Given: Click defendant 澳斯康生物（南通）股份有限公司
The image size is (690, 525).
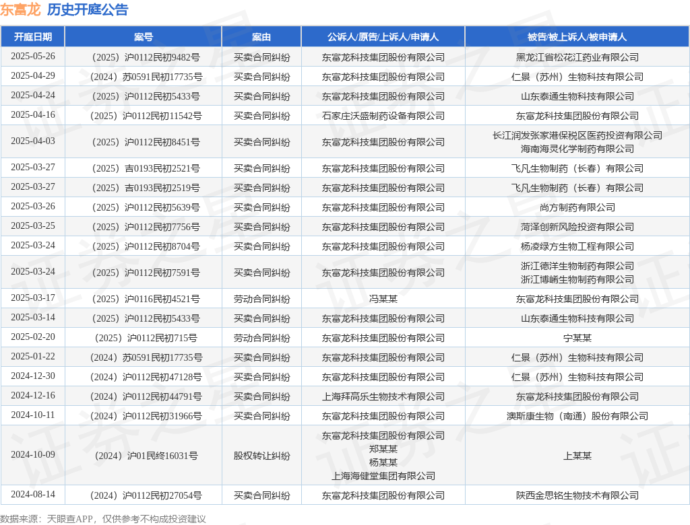Looking at the screenshot, I should click(577, 415).
